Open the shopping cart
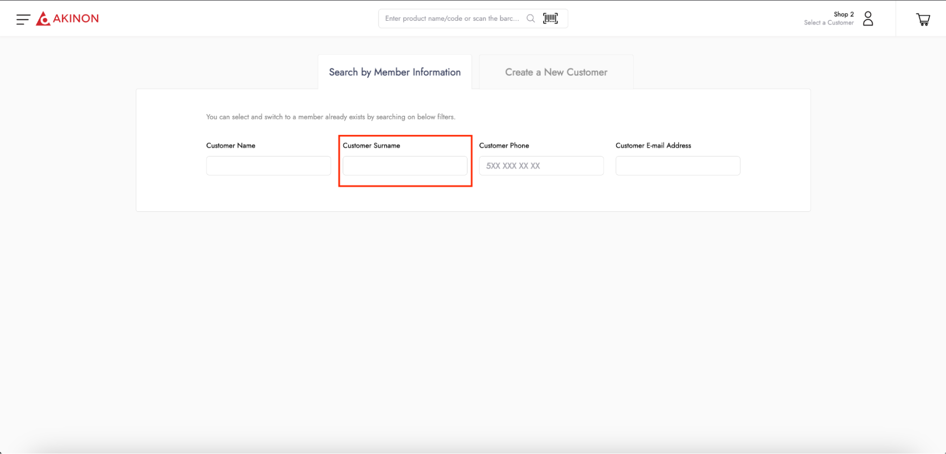Screen dimensions: 946x454 click(x=922, y=19)
